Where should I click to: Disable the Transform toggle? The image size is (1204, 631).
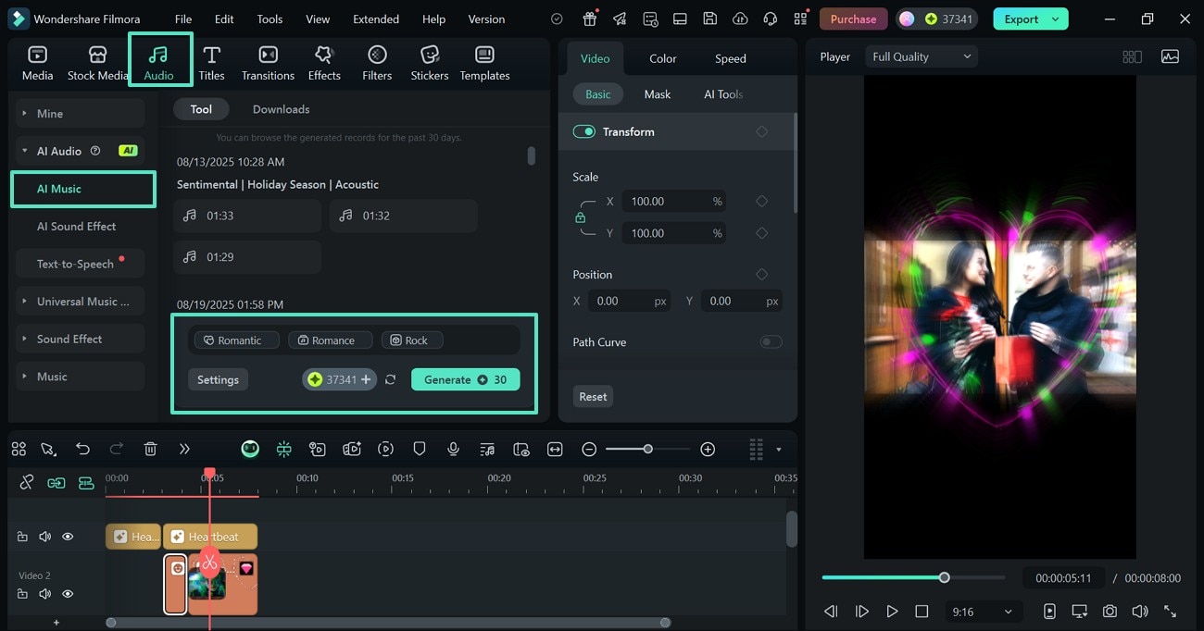coord(583,131)
